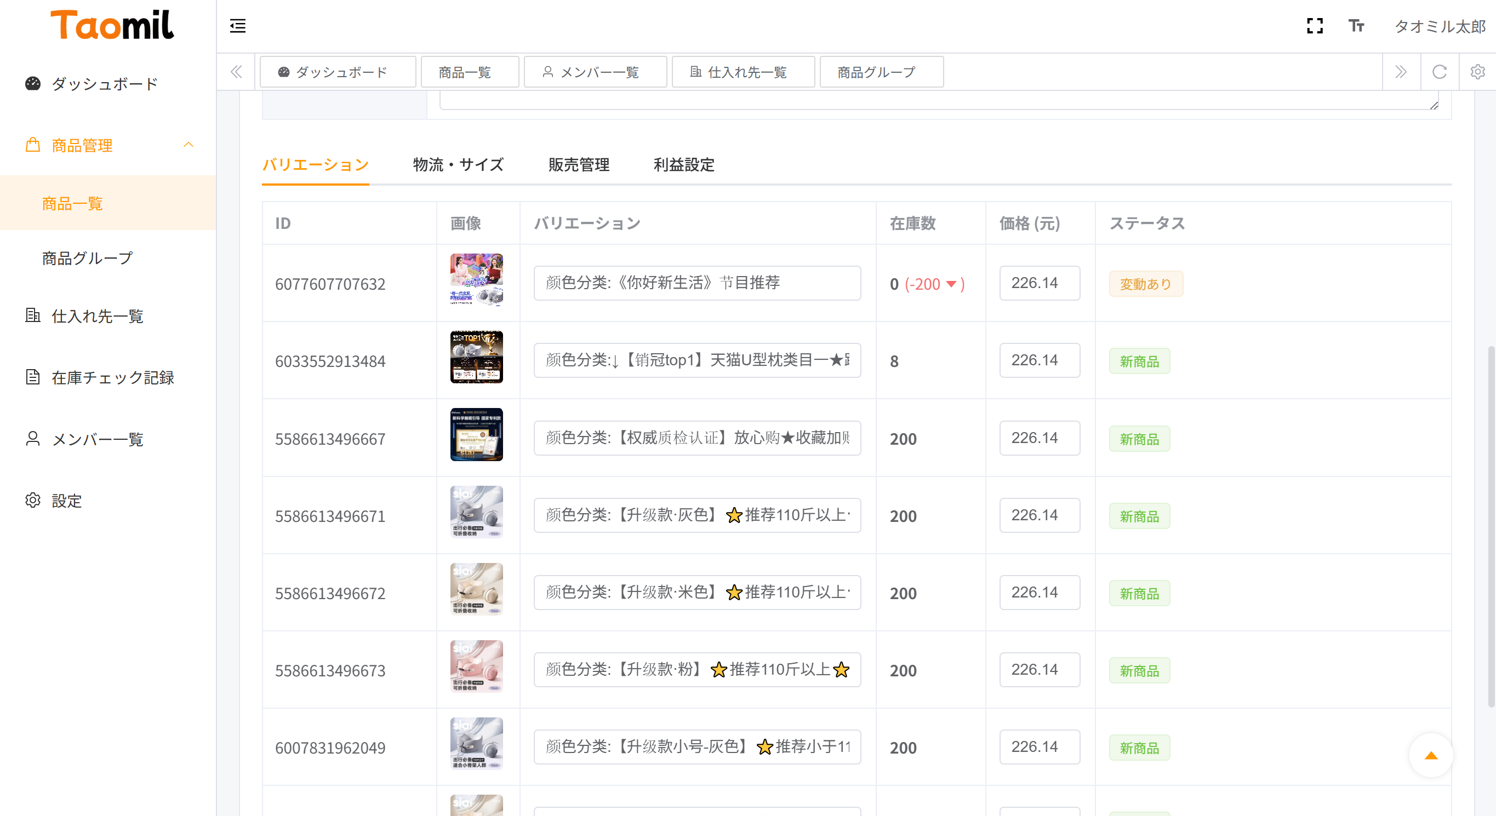
Task: Open the ダッシュボード tab
Action: 338,72
